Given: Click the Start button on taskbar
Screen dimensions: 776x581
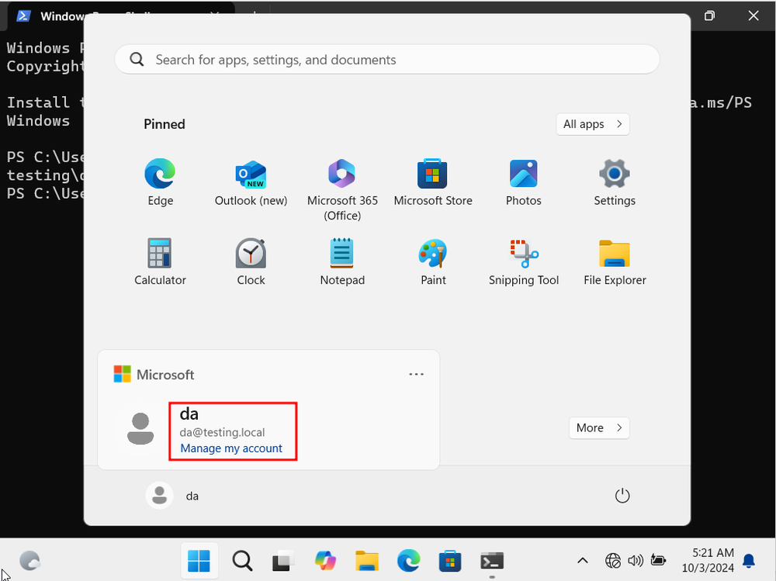Looking at the screenshot, I should point(199,561).
